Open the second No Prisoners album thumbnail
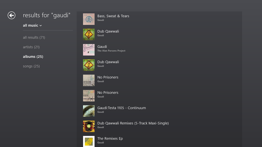This screenshot has height=147, width=262. pyautogui.click(x=89, y=96)
